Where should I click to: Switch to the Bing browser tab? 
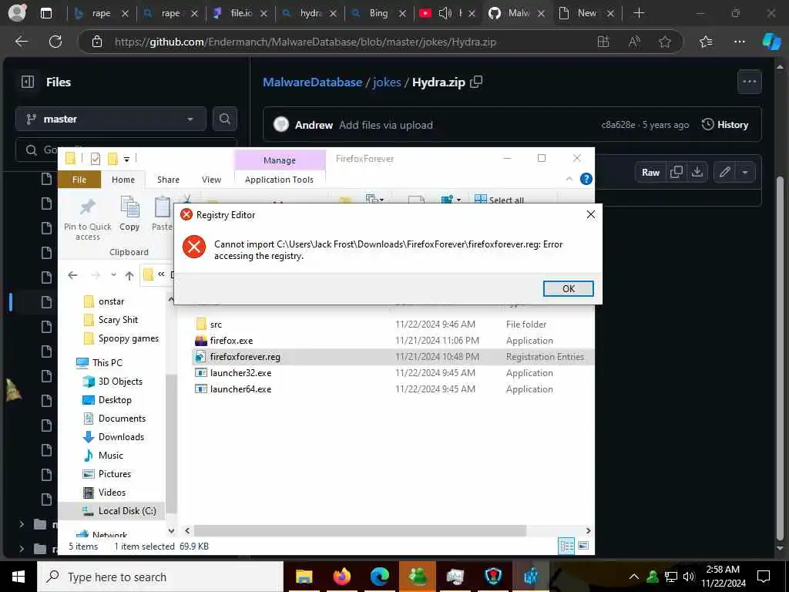(x=378, y=13)
